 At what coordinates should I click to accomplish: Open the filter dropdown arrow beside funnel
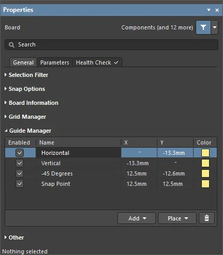tap(215, 27)
